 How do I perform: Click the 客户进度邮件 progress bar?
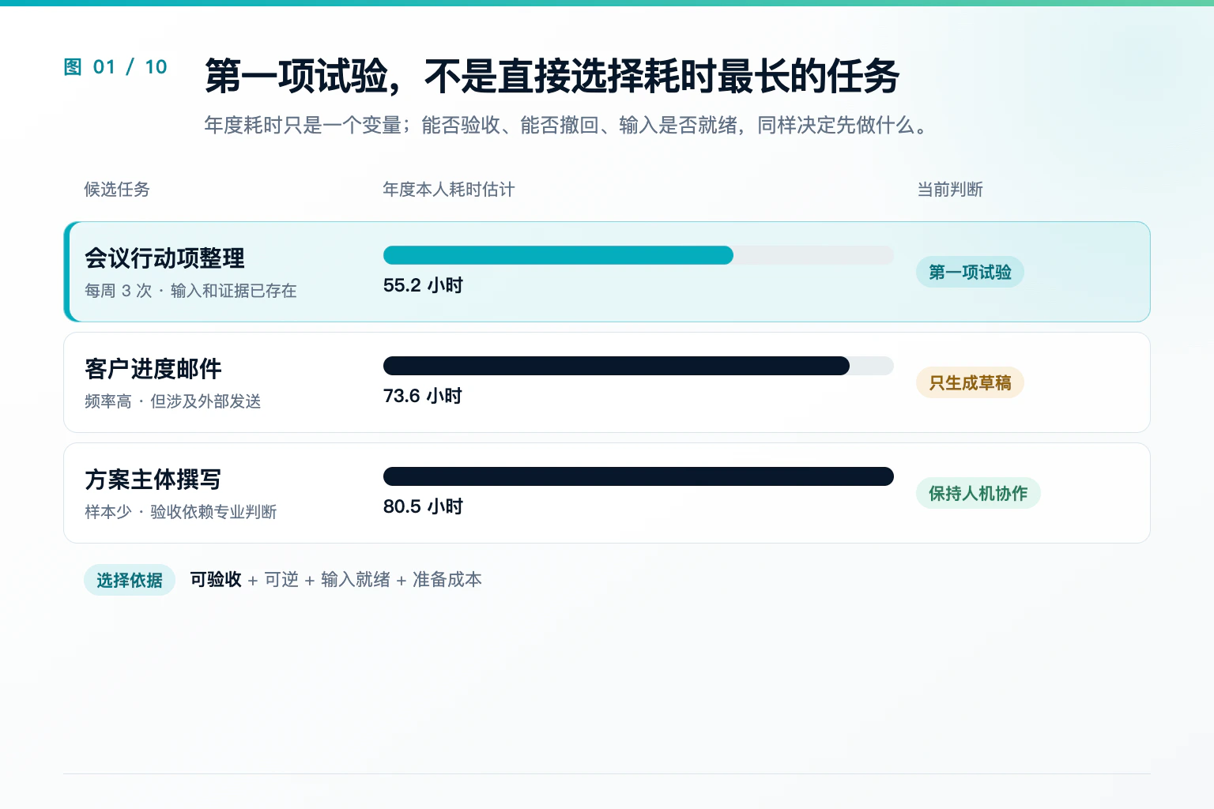coord(639,366)
